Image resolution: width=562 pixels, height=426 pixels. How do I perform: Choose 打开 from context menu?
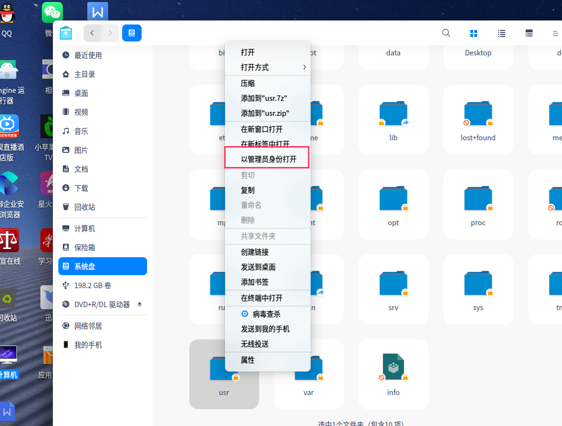267,52
